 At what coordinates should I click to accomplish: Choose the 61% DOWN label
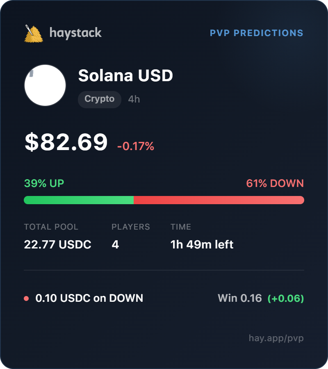(275, 183)
